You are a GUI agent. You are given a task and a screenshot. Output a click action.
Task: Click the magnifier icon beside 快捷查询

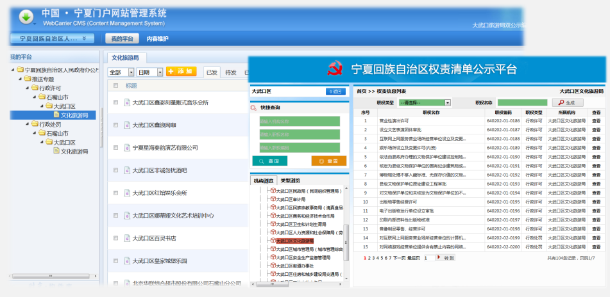[x=253, y=108]
